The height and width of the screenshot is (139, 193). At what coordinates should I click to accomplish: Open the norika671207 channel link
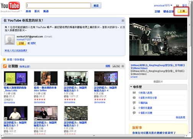coord(24,39)
